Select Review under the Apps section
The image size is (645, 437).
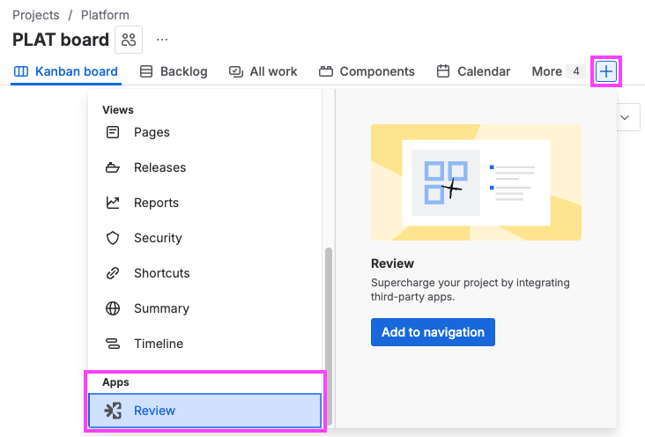(x=204, y=411)
